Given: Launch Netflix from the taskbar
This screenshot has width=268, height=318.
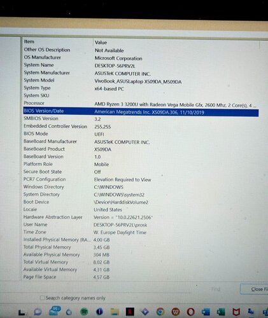Looking at the screenshot, I should tap(130, 312).
